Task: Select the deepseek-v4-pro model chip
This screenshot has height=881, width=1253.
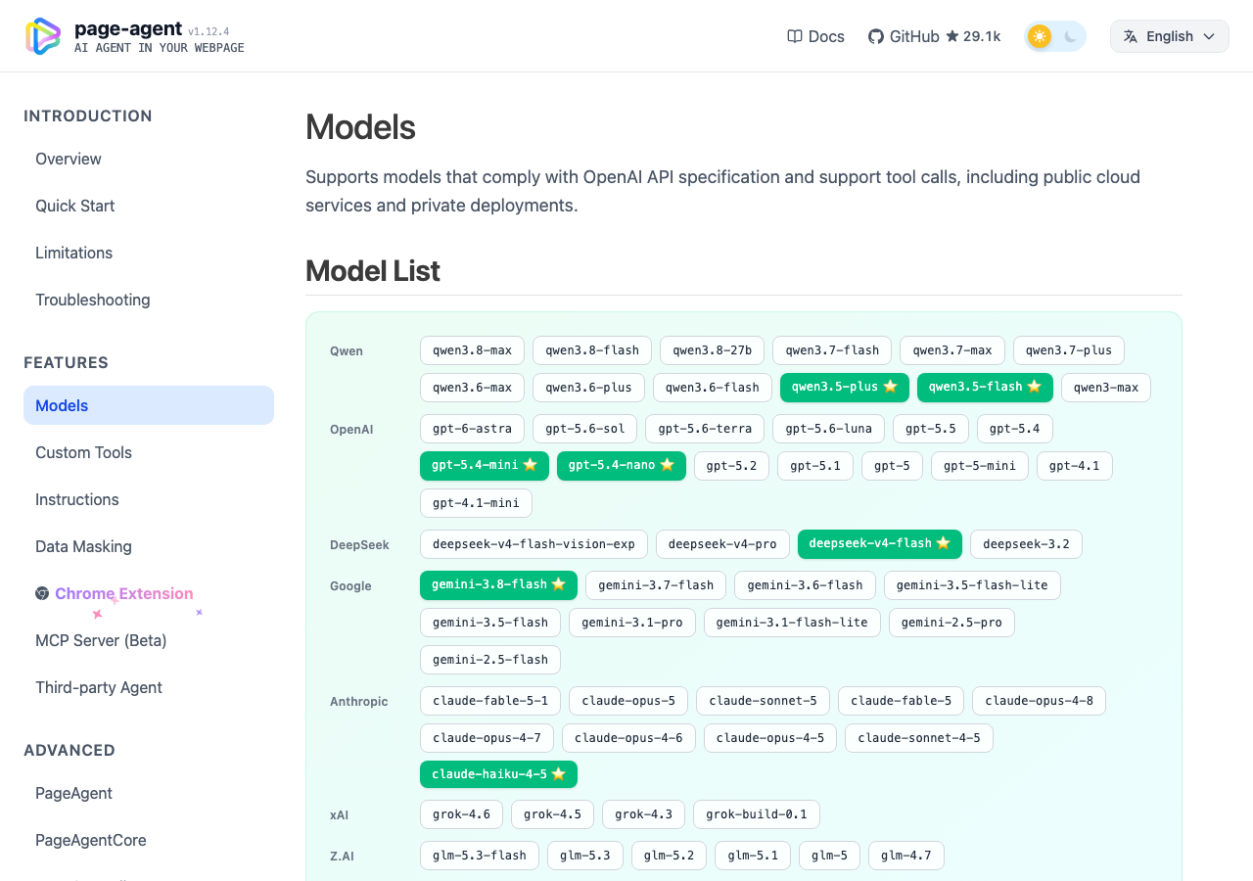Action: [722, 544]
